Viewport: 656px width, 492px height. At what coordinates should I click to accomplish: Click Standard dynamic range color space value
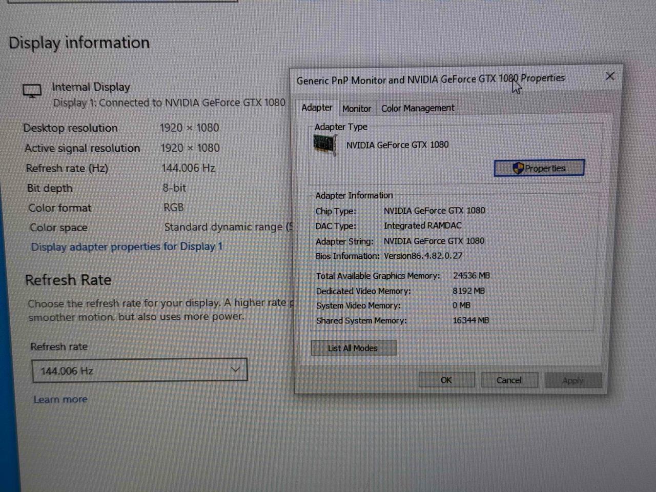pyautogui.click(x=228, y=227)
